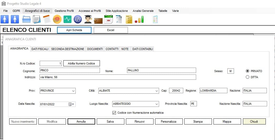
Task: Click the Nuovo inserimento button
Action: (23, 121)
